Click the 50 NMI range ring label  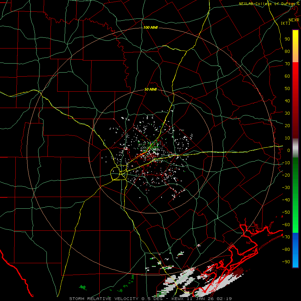pos(150,89)
